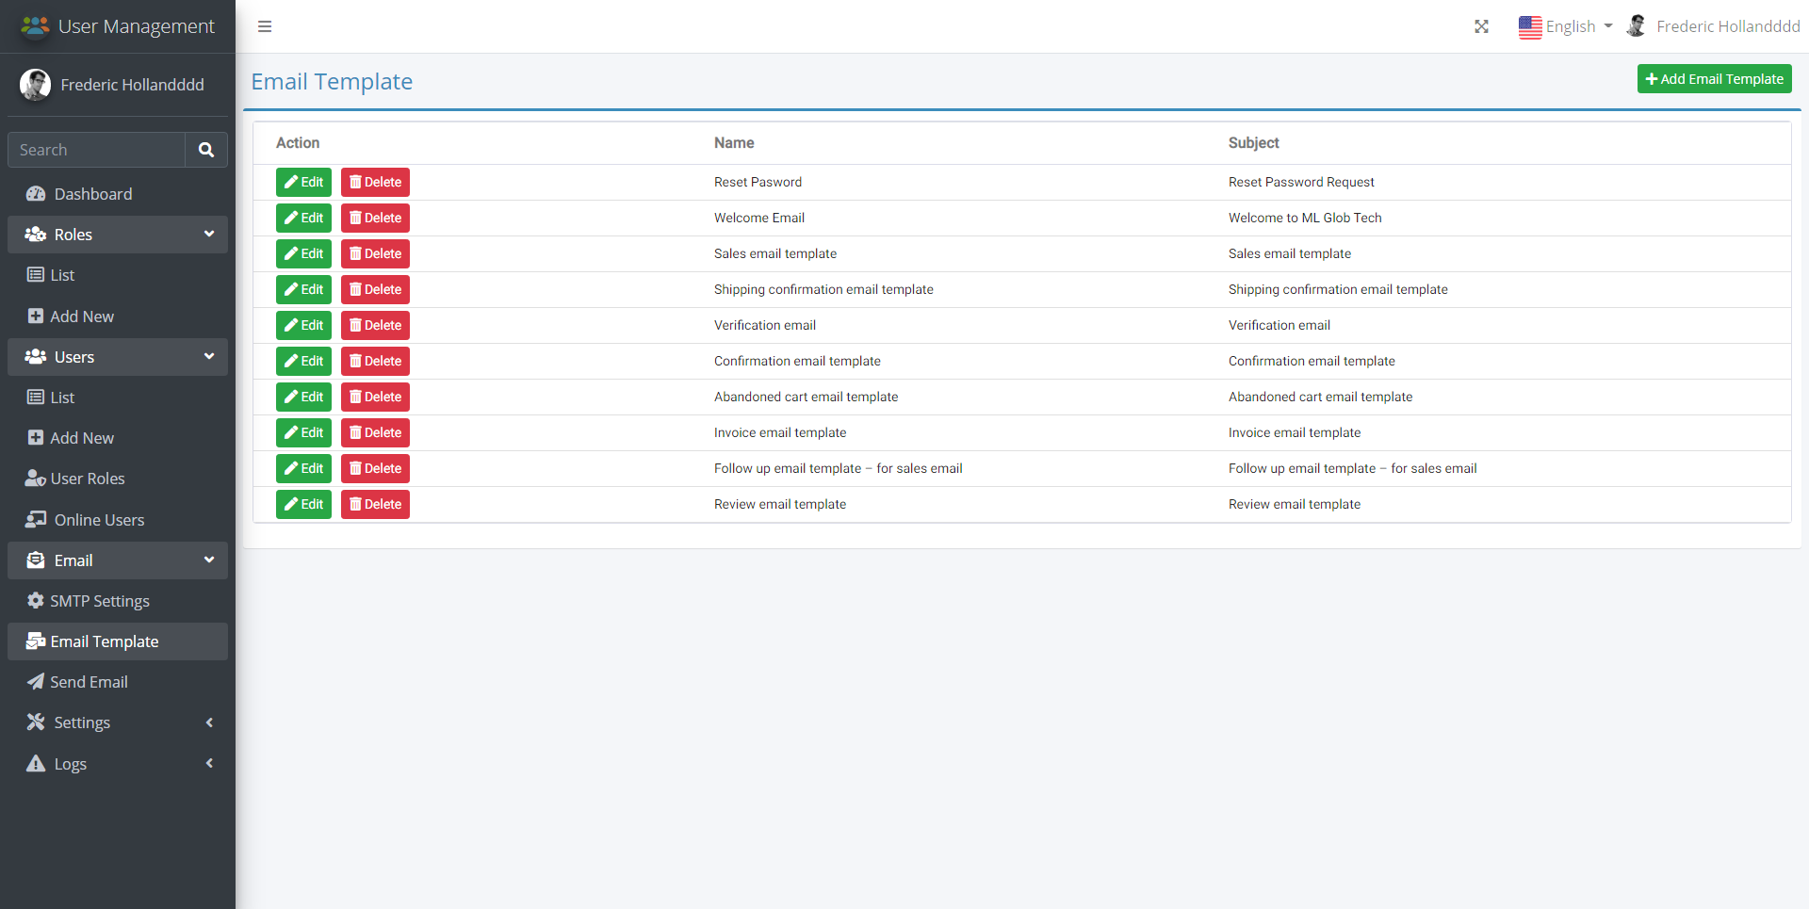Screen dimensions: 1809x909
Task: Click the Email Template page heading
Action: click(332, 82)
